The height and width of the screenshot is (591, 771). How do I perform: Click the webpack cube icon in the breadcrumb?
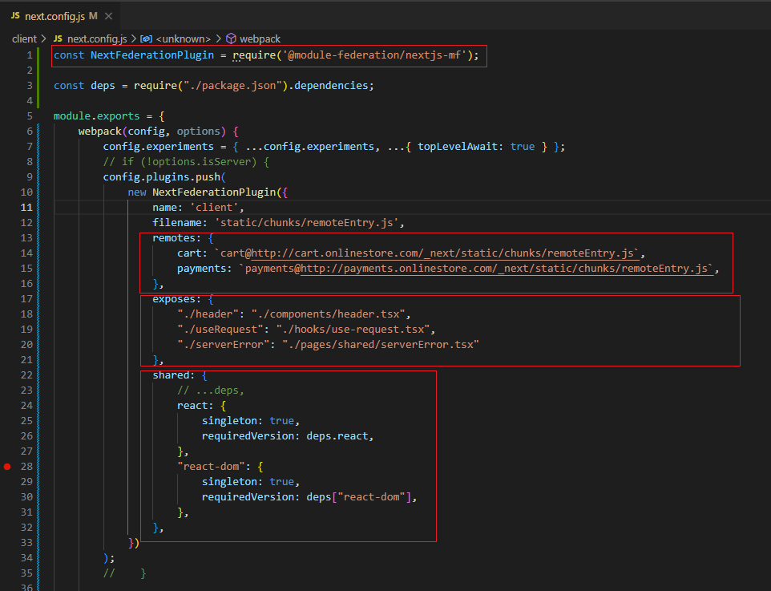[231, 38]
